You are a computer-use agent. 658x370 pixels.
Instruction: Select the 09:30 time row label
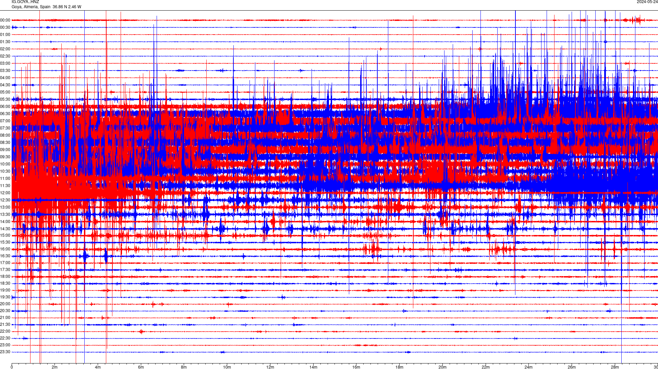click(x=5, y=157)
